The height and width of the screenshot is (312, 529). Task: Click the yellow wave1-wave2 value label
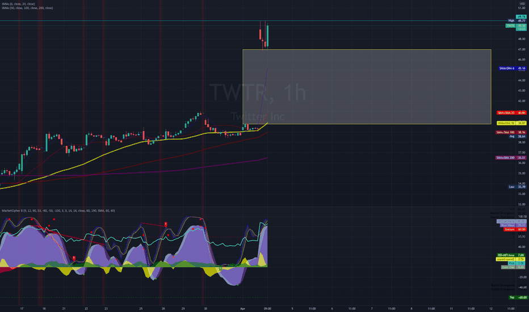[x=511, y=259]
